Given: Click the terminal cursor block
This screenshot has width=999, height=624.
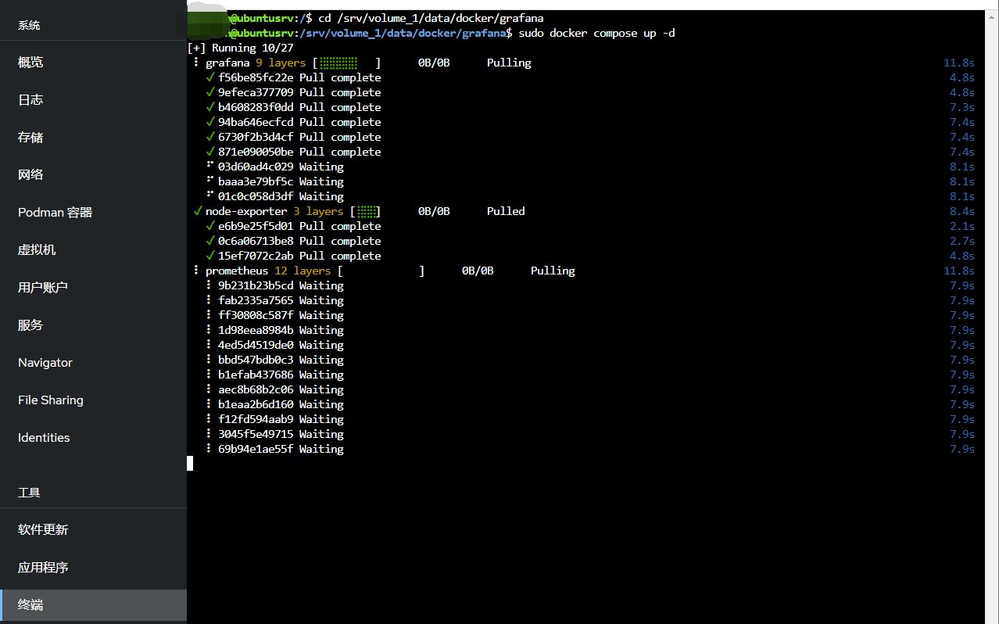Looking at the screenshot, I should click(190, 464).
